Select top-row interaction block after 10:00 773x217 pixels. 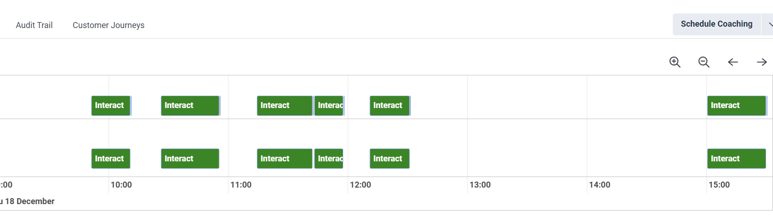[x=190, y=106]
